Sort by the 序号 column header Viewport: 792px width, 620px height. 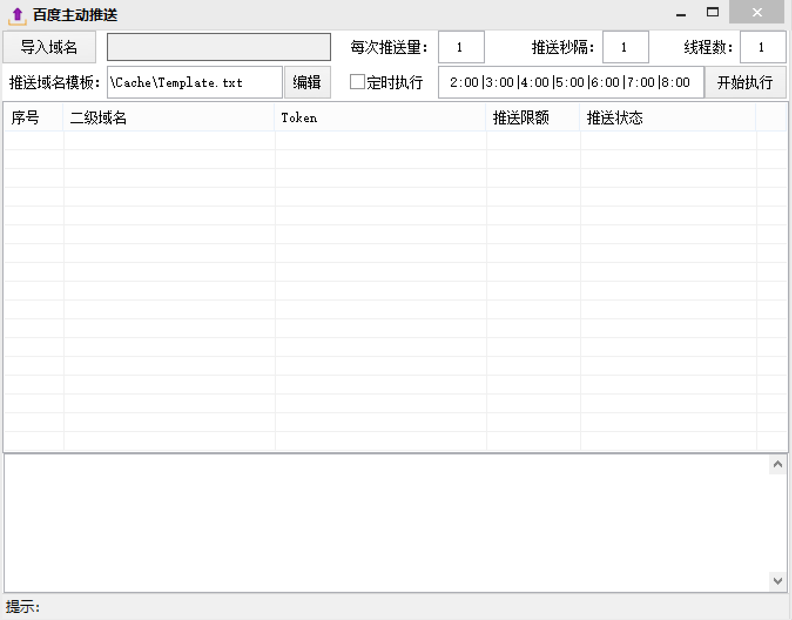33,117
